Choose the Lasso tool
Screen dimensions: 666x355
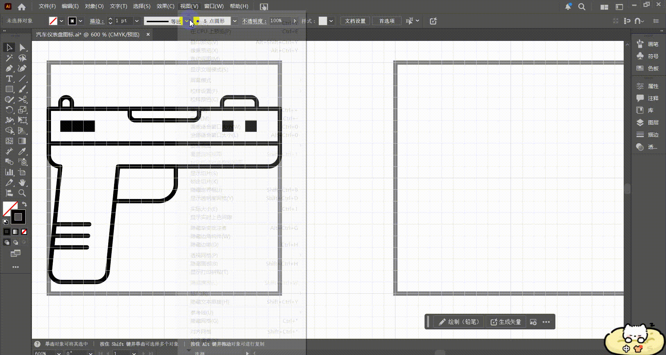point(22,58)
